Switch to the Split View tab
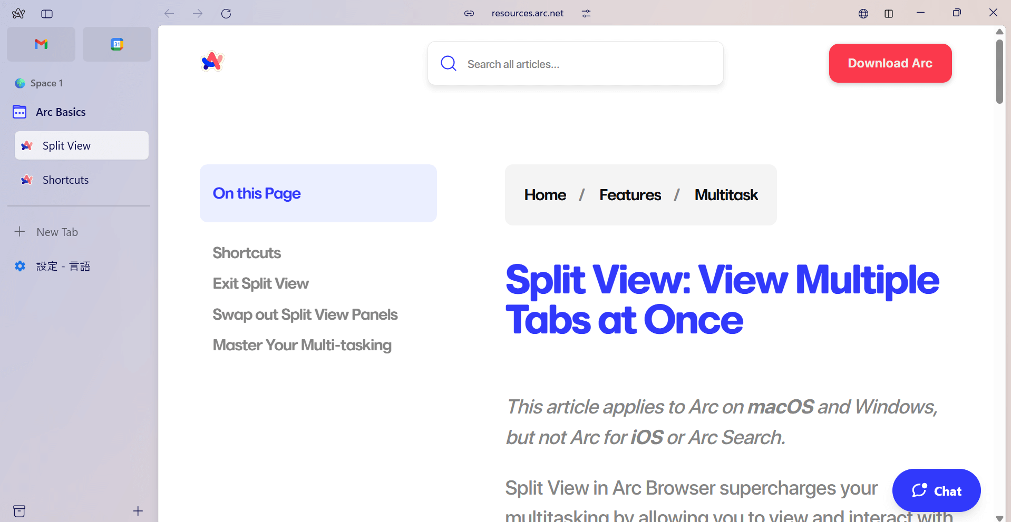The image size is (1011, 522). [x=82, y=145]
